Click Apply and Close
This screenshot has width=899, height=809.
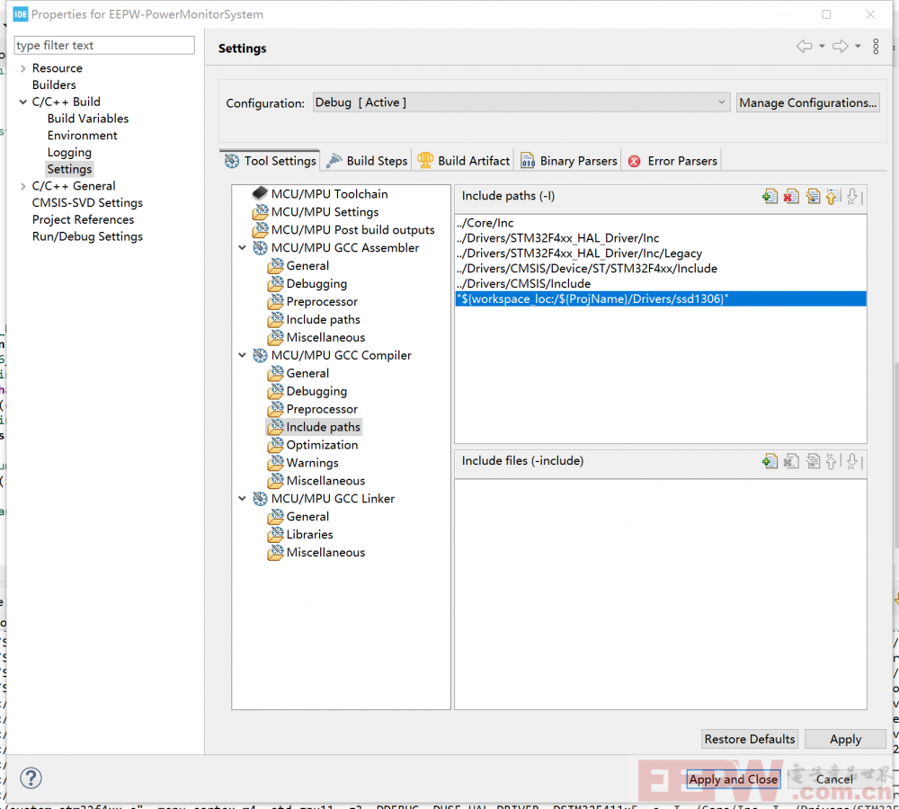point(734,779)
